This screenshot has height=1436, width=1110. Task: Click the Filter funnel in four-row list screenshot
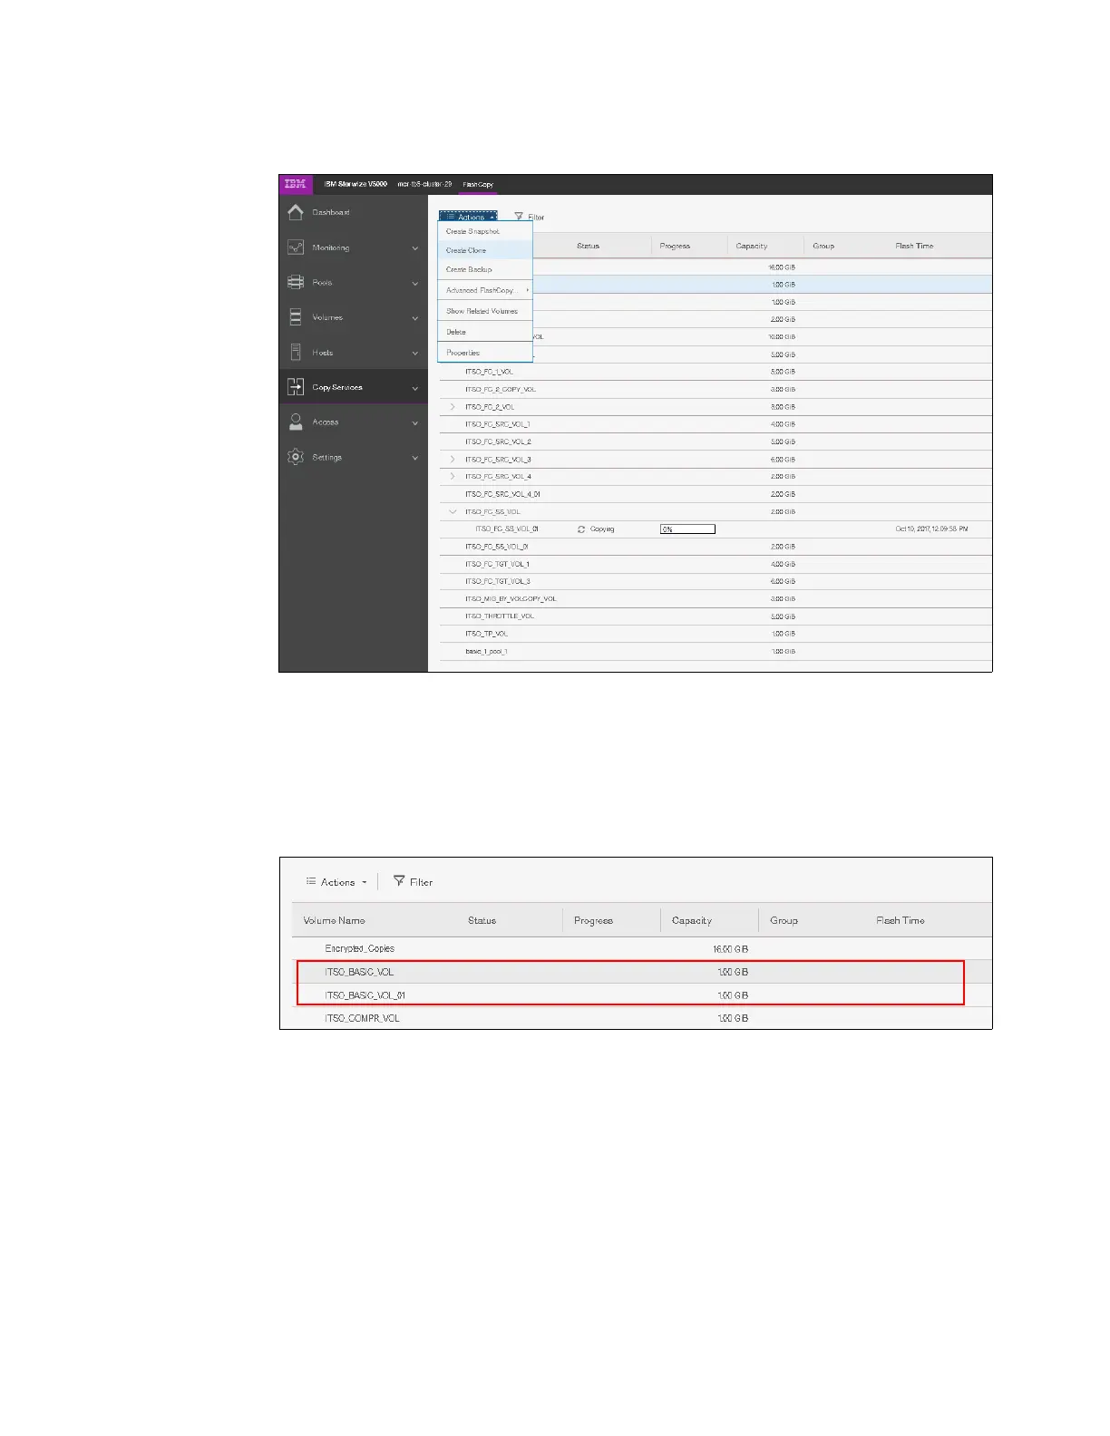[x=399, y=881]
